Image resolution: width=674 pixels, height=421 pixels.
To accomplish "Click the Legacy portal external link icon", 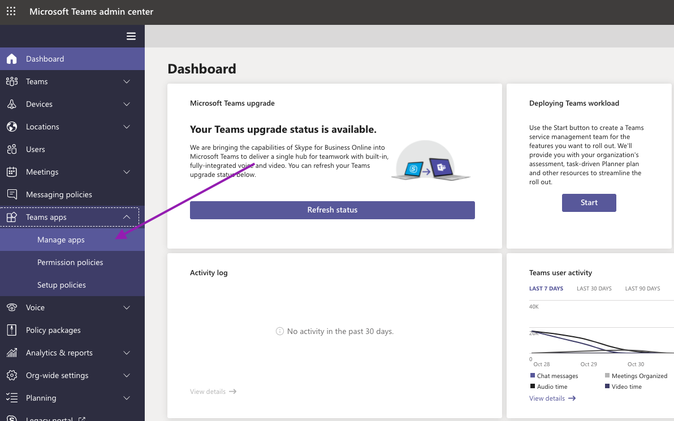I will tap(81, 419).
